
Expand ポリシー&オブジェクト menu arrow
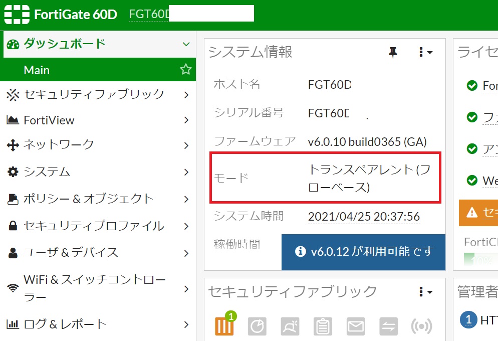click(186, 199)
